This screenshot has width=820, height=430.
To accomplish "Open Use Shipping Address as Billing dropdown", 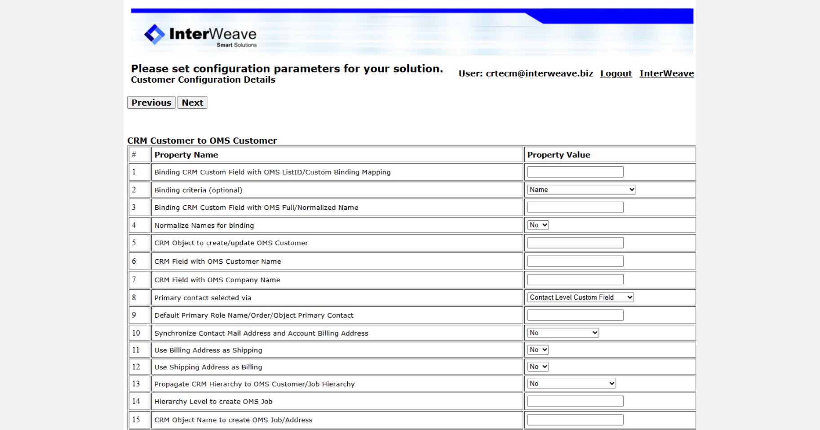I will [538, 367].
